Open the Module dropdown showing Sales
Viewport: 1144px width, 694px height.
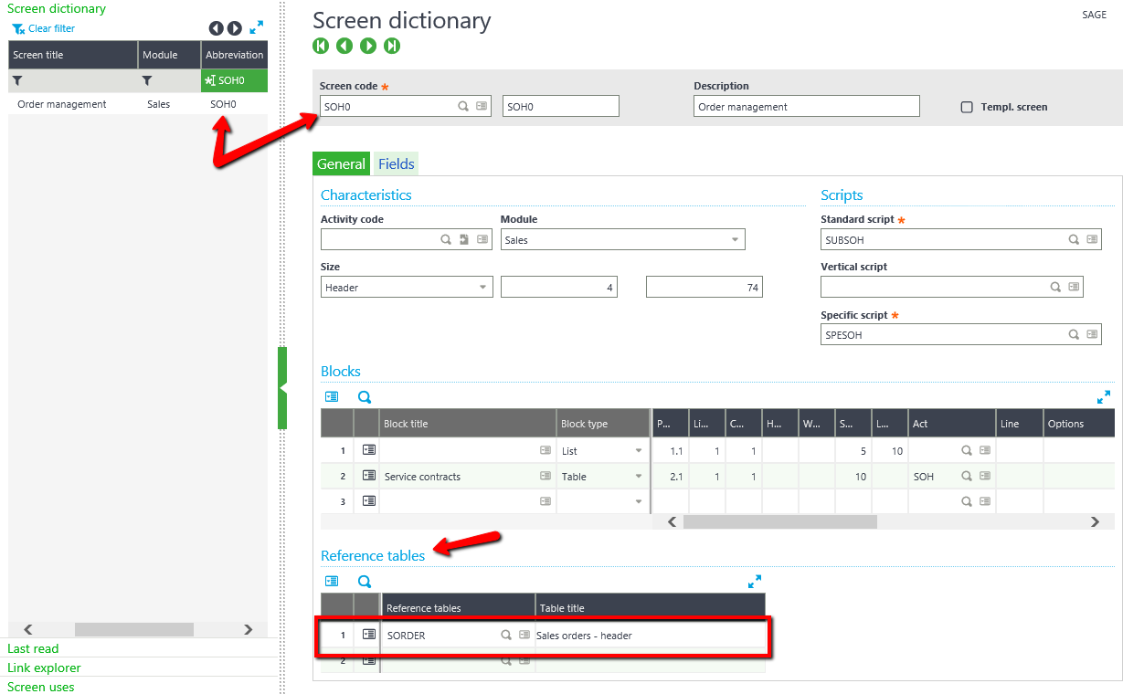coord(735,240)
